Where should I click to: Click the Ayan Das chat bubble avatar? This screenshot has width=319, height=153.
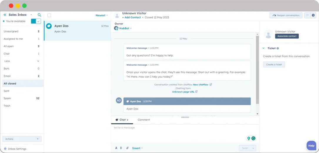click(49, 26)
